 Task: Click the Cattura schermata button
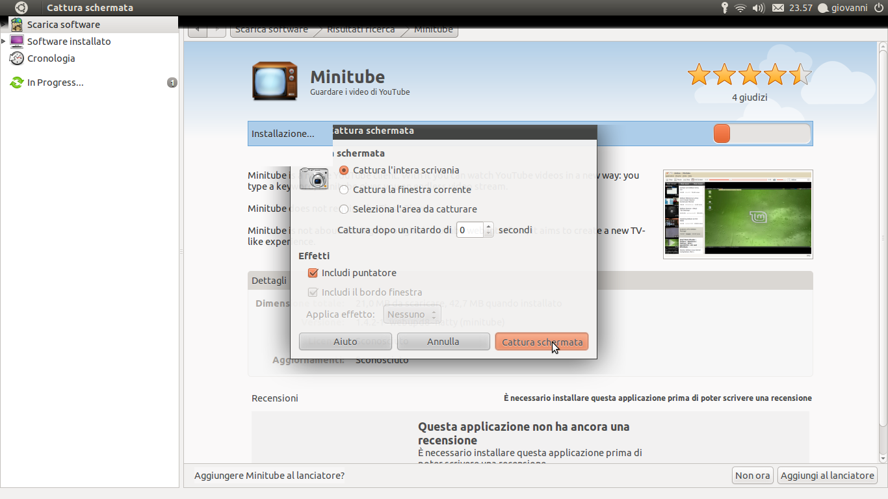click(x=542, y=342)
